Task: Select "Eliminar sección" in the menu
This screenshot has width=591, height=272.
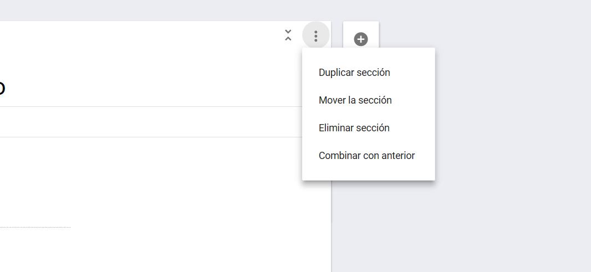Action: click(x=354, y=128)
